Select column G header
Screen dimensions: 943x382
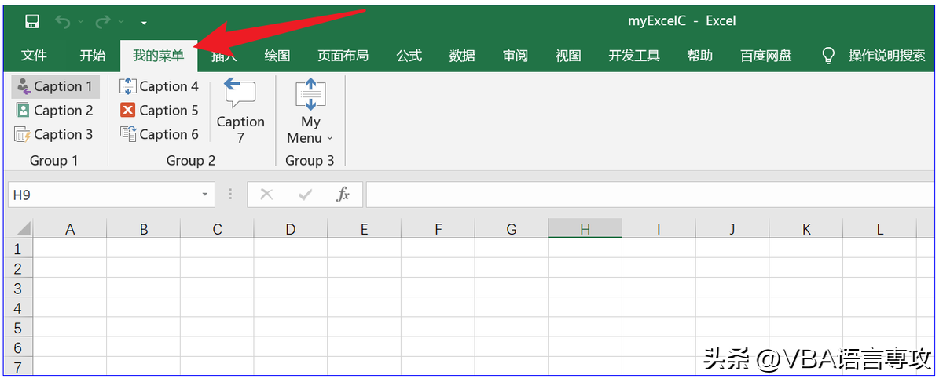(x=512, y=229)
